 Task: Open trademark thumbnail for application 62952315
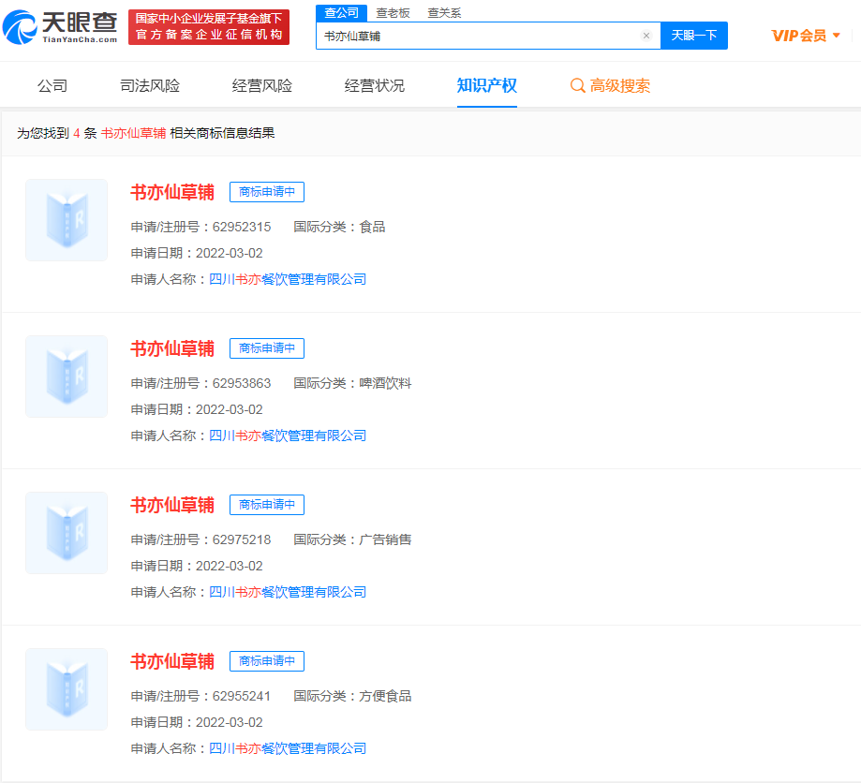coord(67,220)
